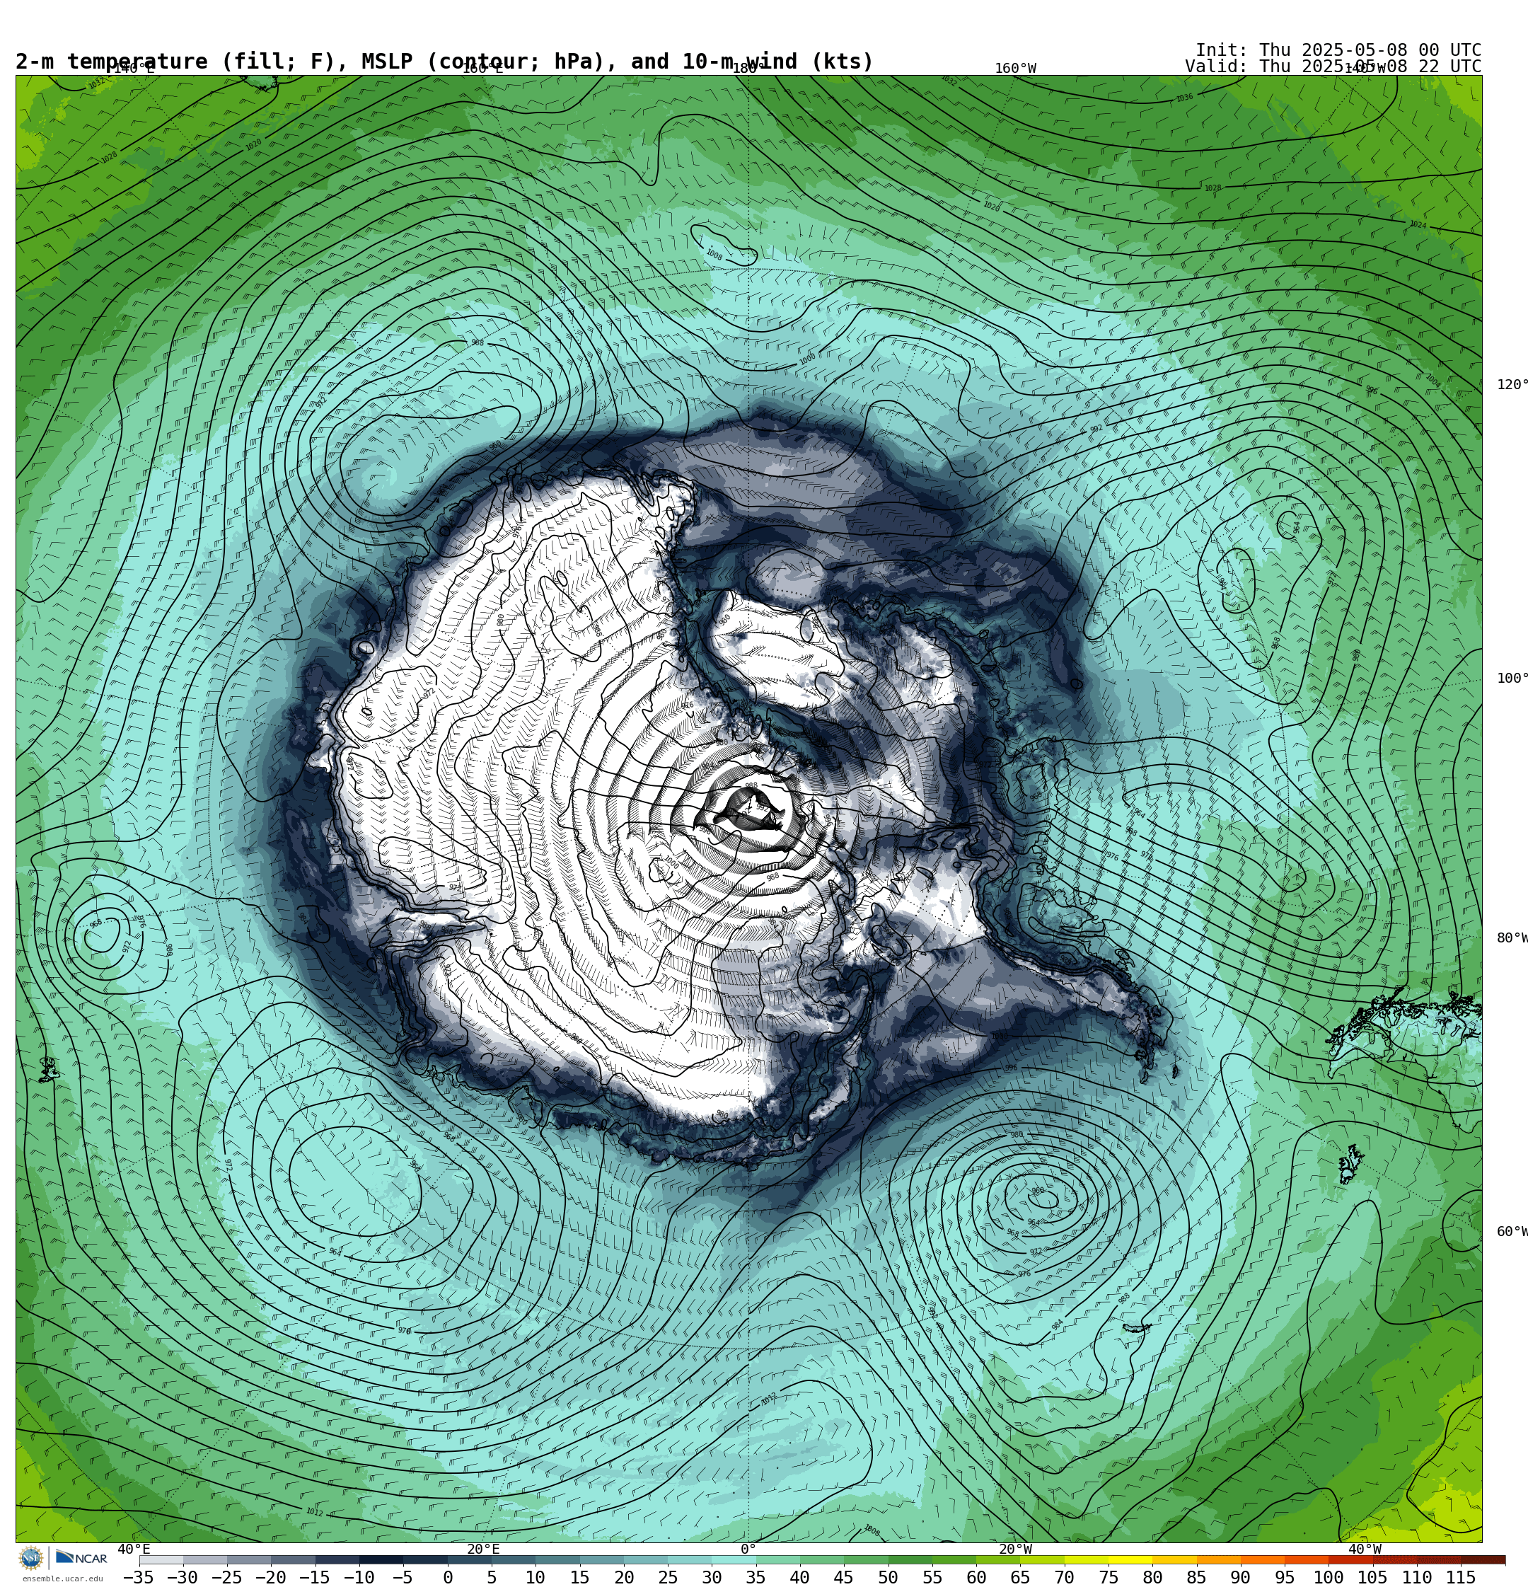Click the 60°W longitude label on right edge
Viewport: 1528px width, 1587px height.
click(1512, 1232)
